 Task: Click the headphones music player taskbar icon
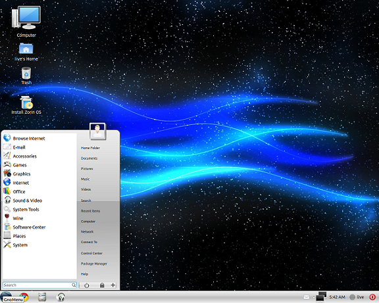(61, 296)
